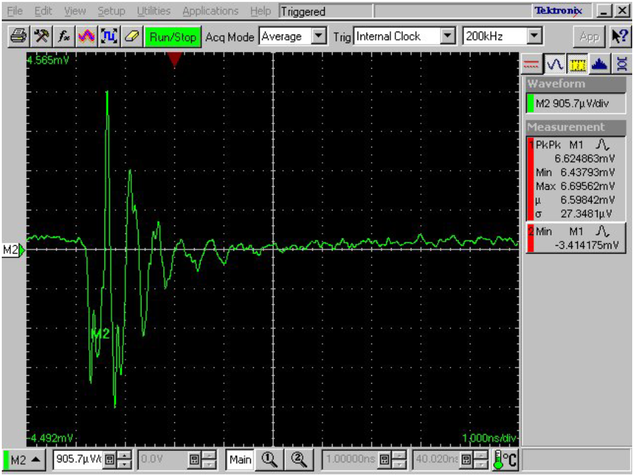The image size is (634, 476).
Task: Click the horizontal position stepper arrows
Action: (x=481, y=459)
